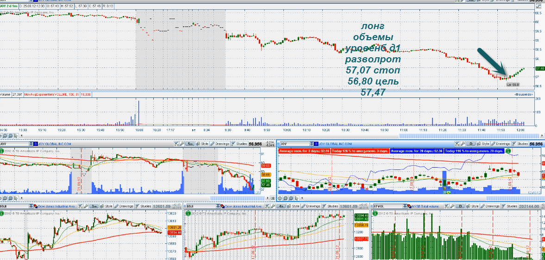Screen dimensions: 545x260
Task: Open JOY GLOBAL INC COM link in the daily chart
Action: point(335,144)
